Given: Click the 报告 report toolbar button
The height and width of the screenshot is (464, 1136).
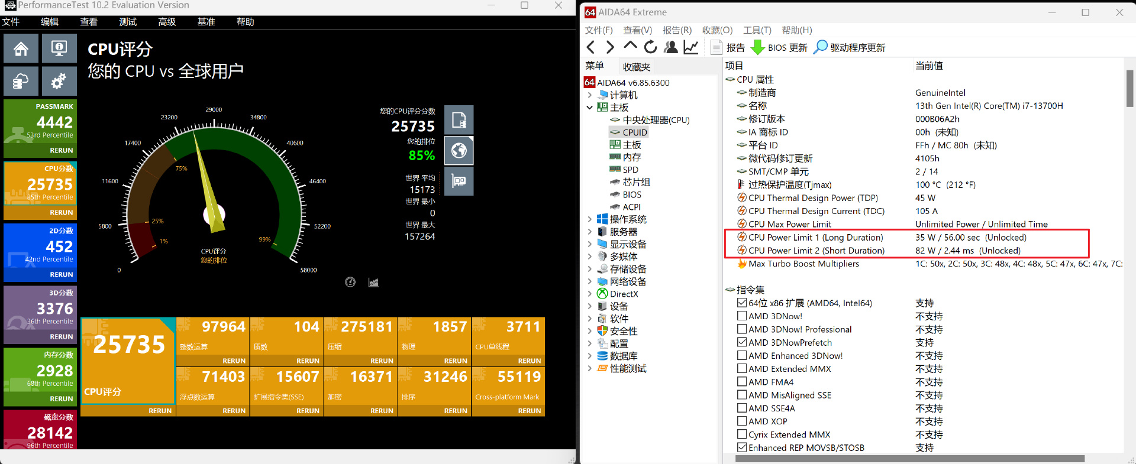Looking at the screenshot, I should pos(728,47).
